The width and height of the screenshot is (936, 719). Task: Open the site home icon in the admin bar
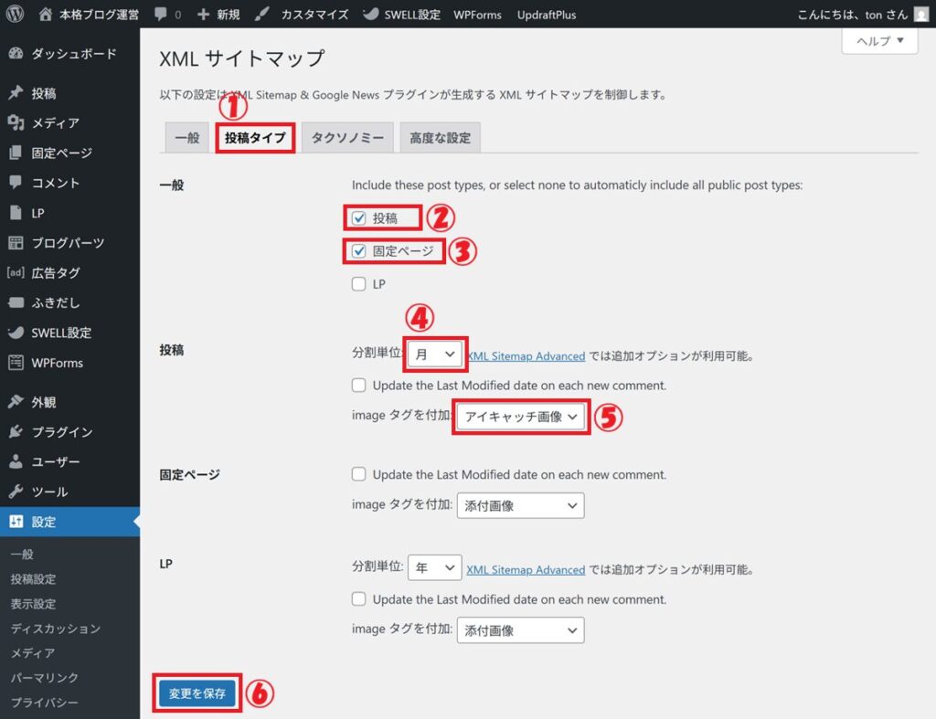tap(46, 15)
